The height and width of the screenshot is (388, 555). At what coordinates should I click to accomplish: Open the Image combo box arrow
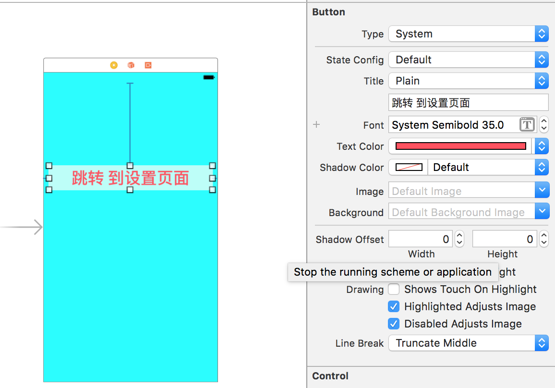click(x=542, y=190)
